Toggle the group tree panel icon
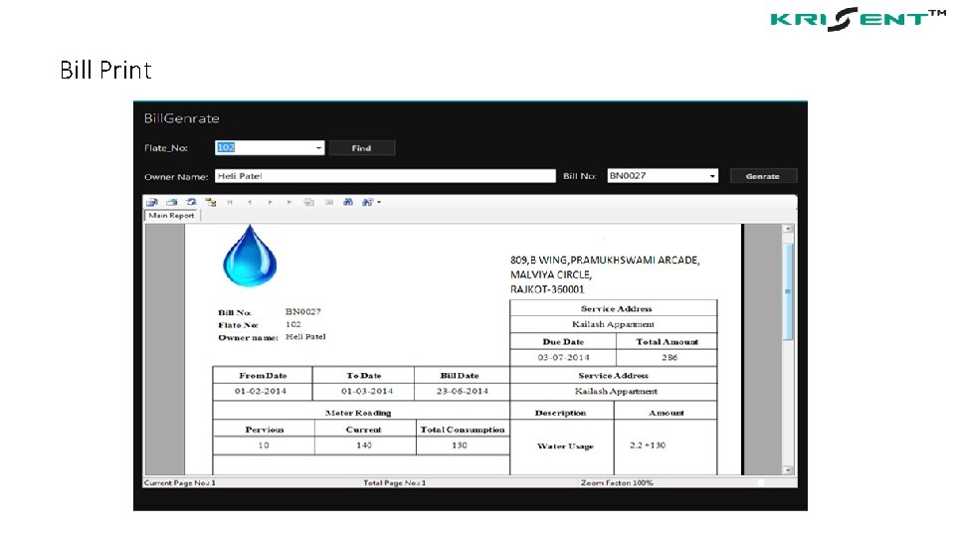 (211, 202)
